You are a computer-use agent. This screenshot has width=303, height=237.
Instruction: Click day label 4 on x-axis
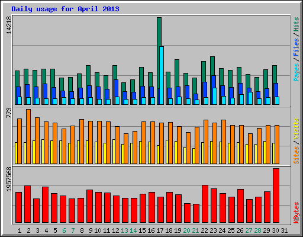coord(46,230)
